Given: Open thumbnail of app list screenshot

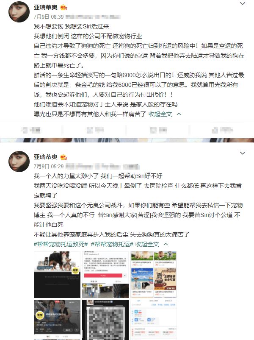Looking at the screenshot, I should tap(154, 320).
